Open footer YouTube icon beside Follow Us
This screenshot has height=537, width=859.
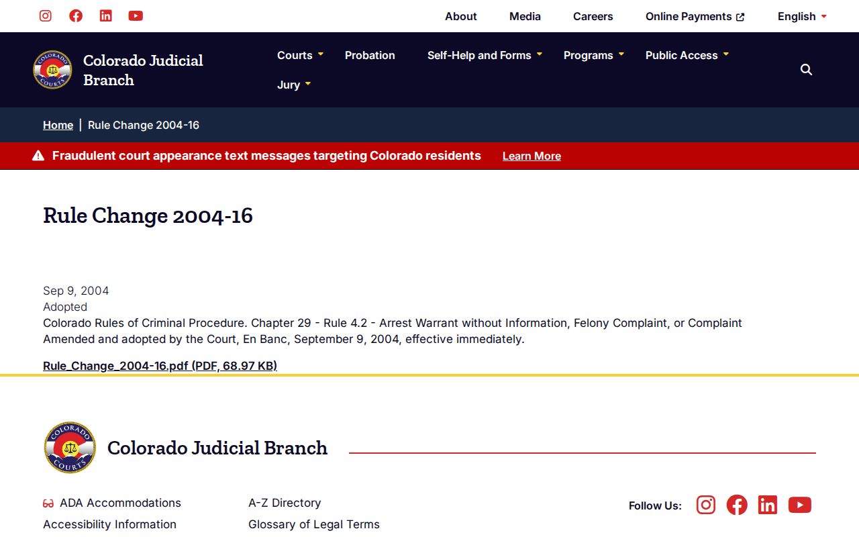point(800,505)
